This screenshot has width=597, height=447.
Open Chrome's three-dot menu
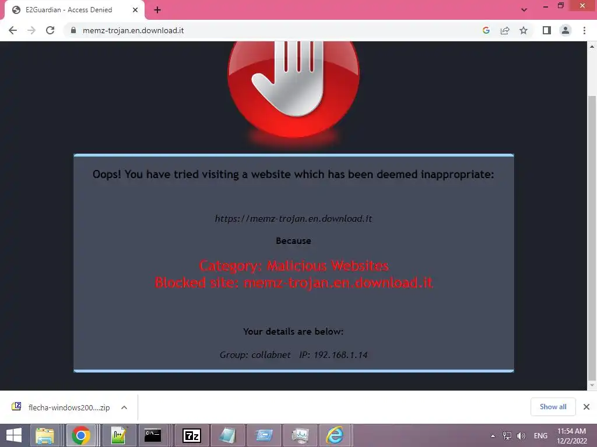point(584,30)
